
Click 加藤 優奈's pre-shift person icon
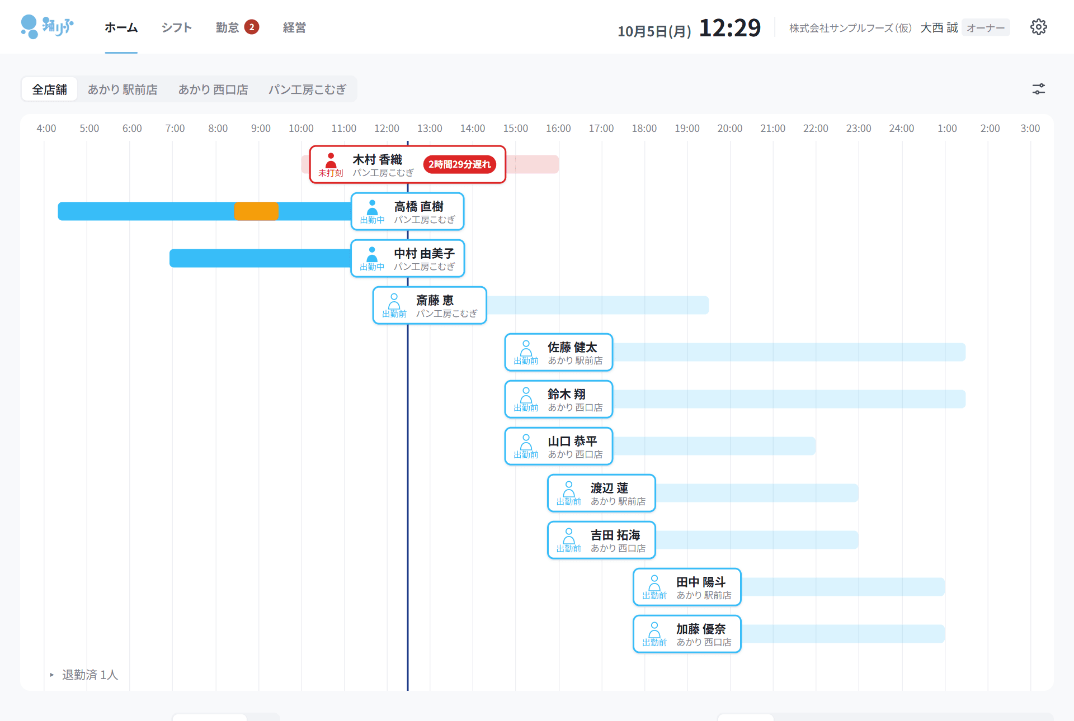tap(654, 630)
